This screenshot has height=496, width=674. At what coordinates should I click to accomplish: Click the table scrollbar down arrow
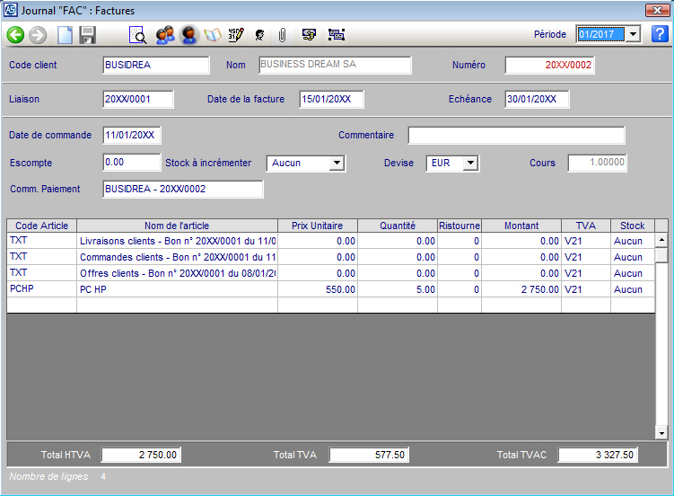[661, 433]
